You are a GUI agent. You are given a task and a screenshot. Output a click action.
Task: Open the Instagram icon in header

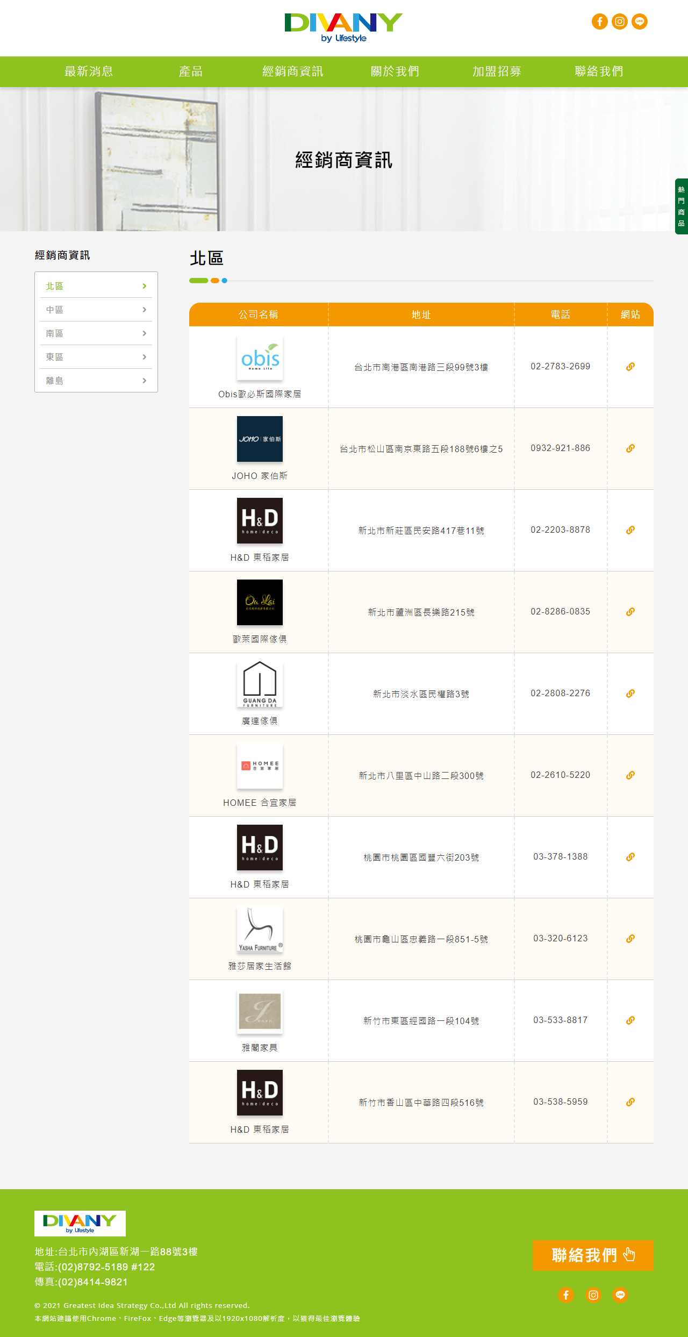click(620, 22)
